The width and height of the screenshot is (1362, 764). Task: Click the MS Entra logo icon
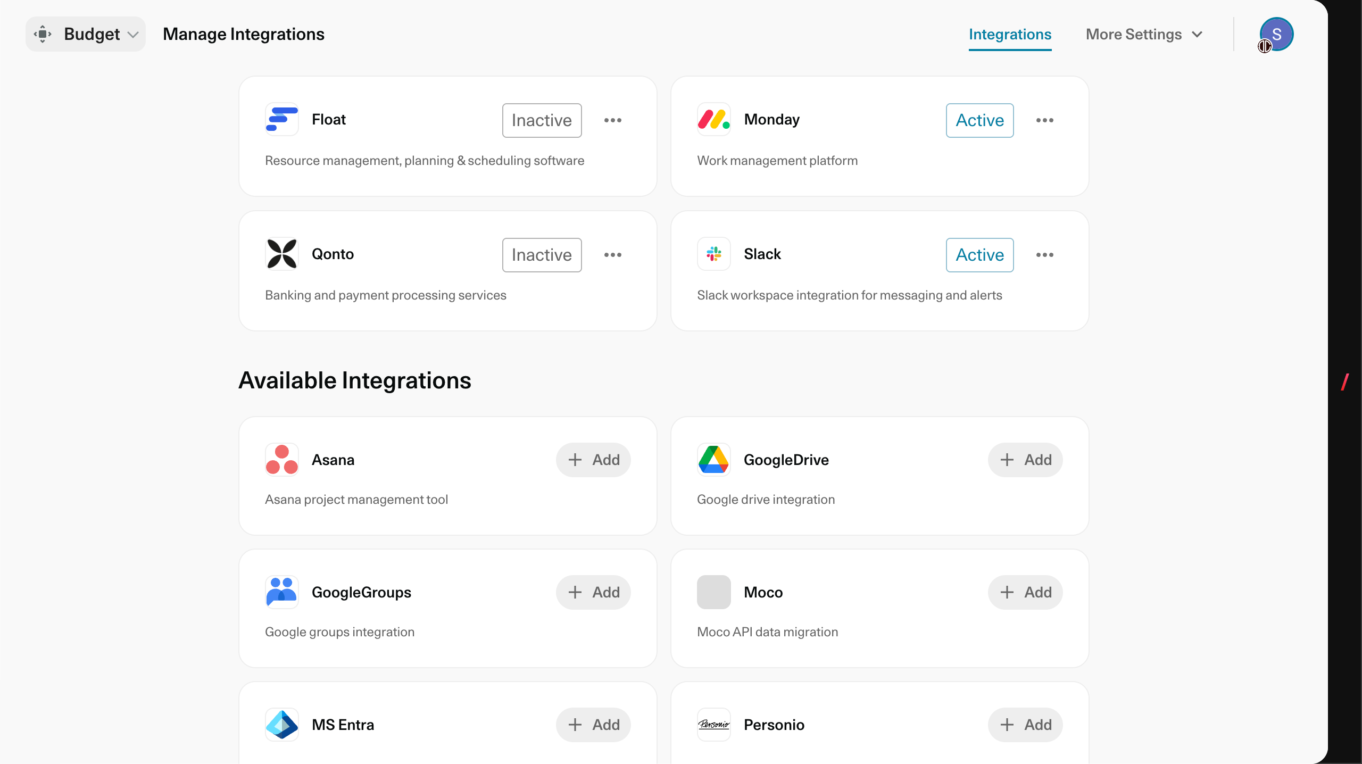[x=281, y=725]
